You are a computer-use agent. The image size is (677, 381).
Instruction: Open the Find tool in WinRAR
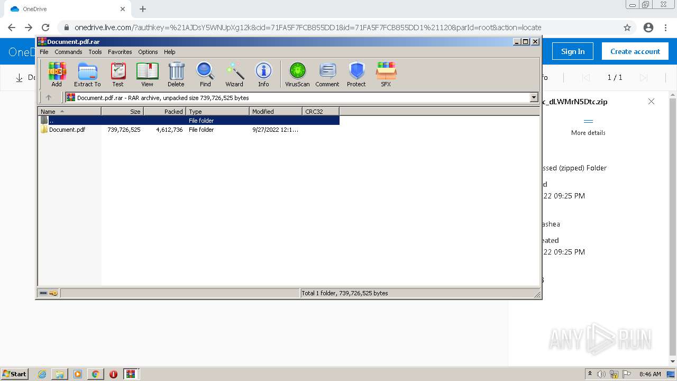[205, 74]
